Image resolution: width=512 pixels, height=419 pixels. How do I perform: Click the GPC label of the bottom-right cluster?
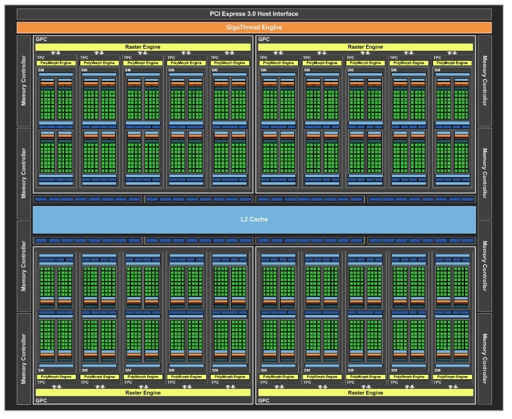point(263,400)
